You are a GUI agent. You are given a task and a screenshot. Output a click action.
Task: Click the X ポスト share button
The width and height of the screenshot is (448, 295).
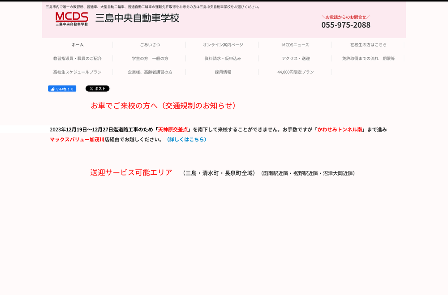click(97, 89)
